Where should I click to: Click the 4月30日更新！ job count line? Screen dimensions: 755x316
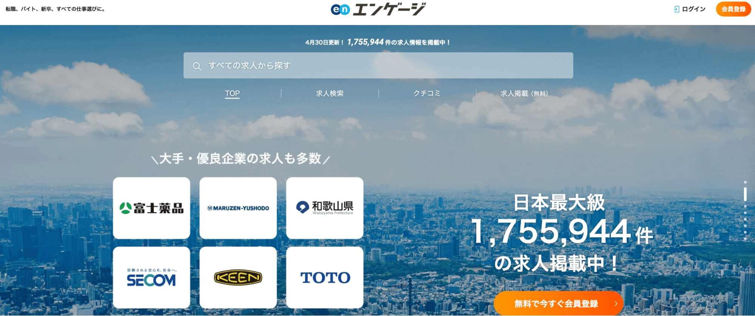378,42
